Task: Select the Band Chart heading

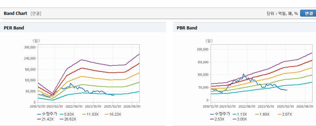Action: tap(15, 13)
